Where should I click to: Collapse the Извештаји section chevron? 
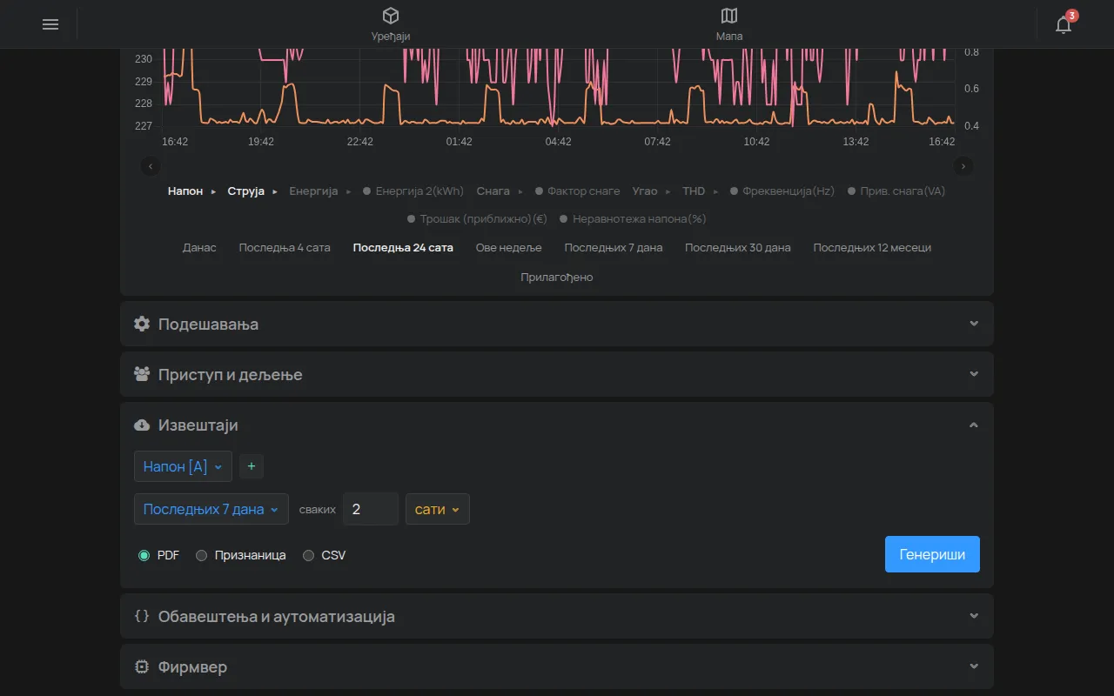pos(974,425)
